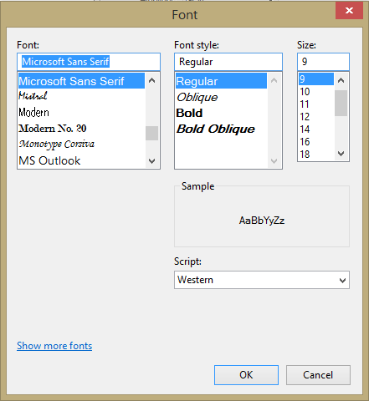Click the Size text input field

tap(323, 62)
